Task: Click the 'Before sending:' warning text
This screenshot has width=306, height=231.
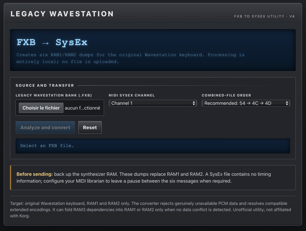Action: pyautogui.click(x=34, y=174)
